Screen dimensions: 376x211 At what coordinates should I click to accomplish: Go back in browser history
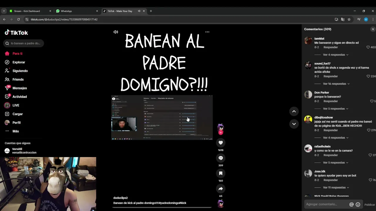tap(4, 19)
